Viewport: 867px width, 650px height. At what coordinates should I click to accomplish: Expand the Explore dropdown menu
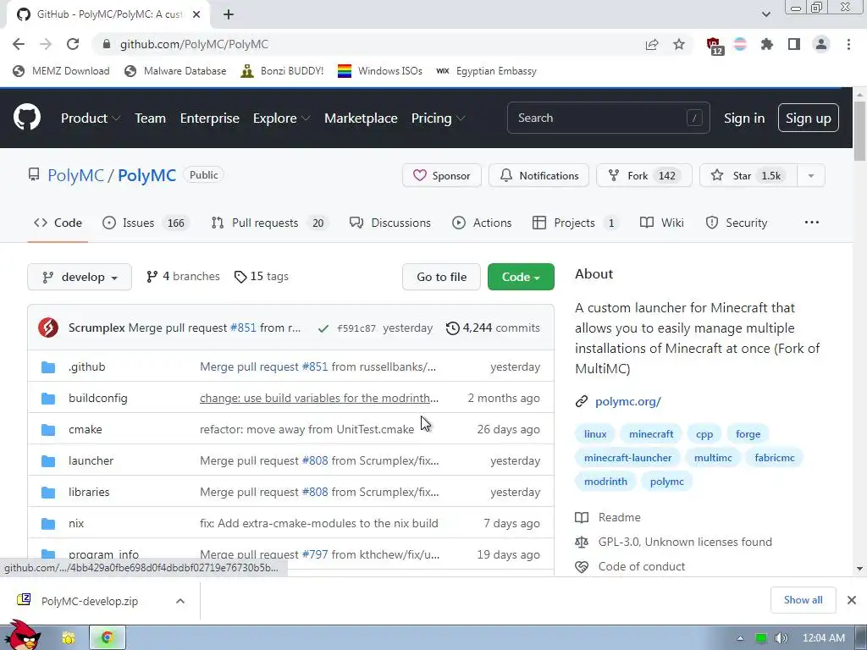[281, 118]
